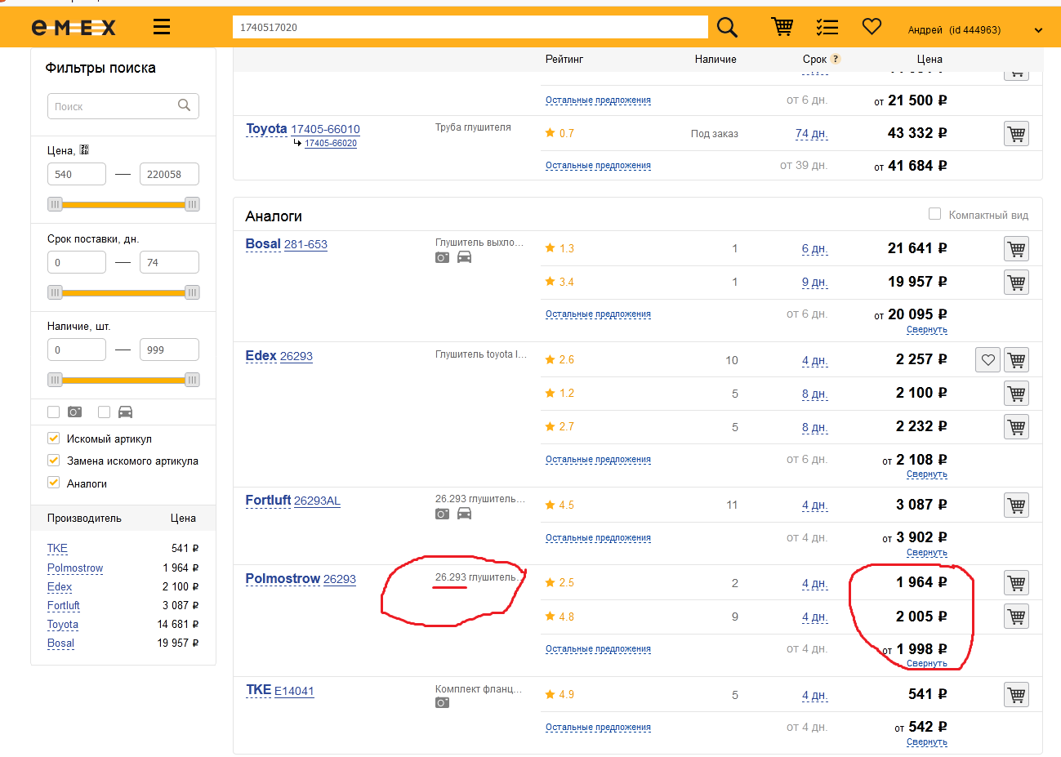Add Edex 2 100 ₽ offer to cart
The image size is (1061, 757).
pos(1016,394)
